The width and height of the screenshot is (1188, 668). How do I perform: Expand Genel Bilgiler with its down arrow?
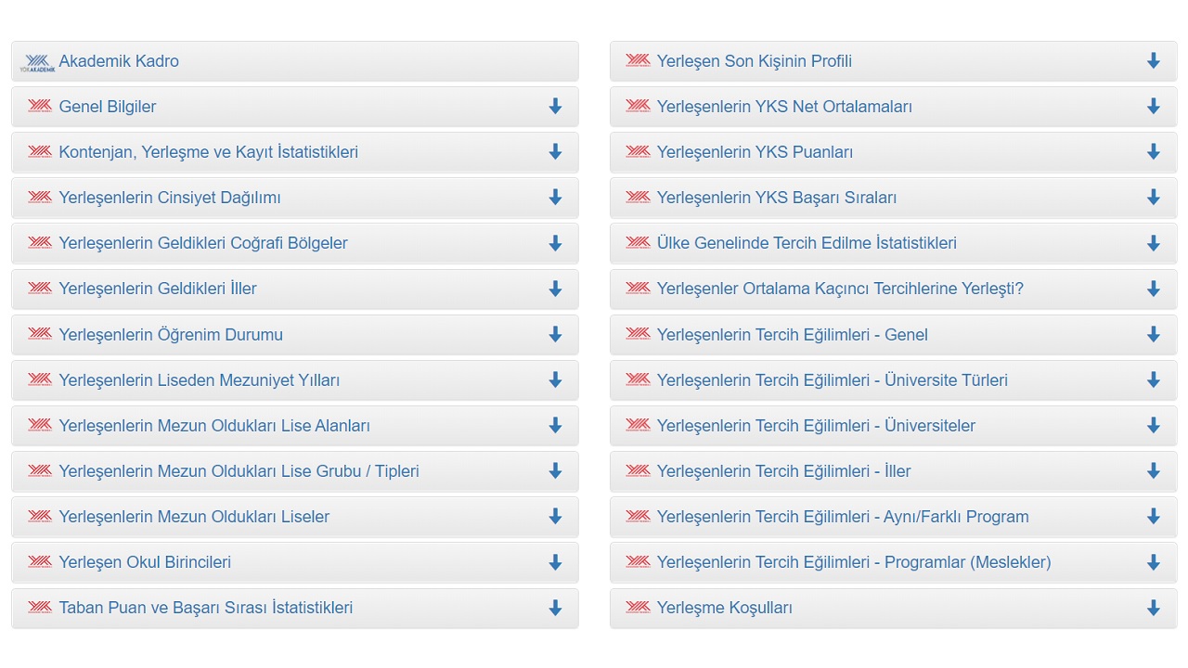555,106
